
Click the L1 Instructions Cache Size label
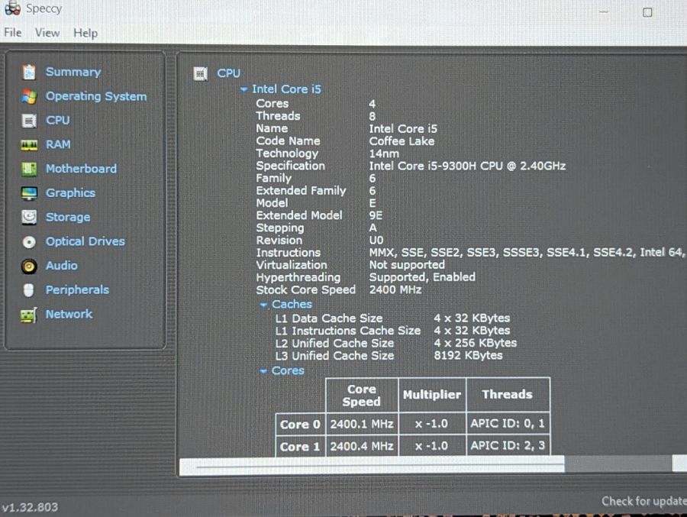(348, 331)
